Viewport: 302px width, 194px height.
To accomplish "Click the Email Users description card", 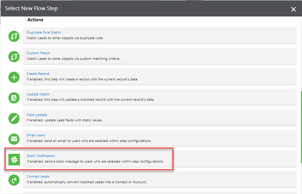I will 160,138.
